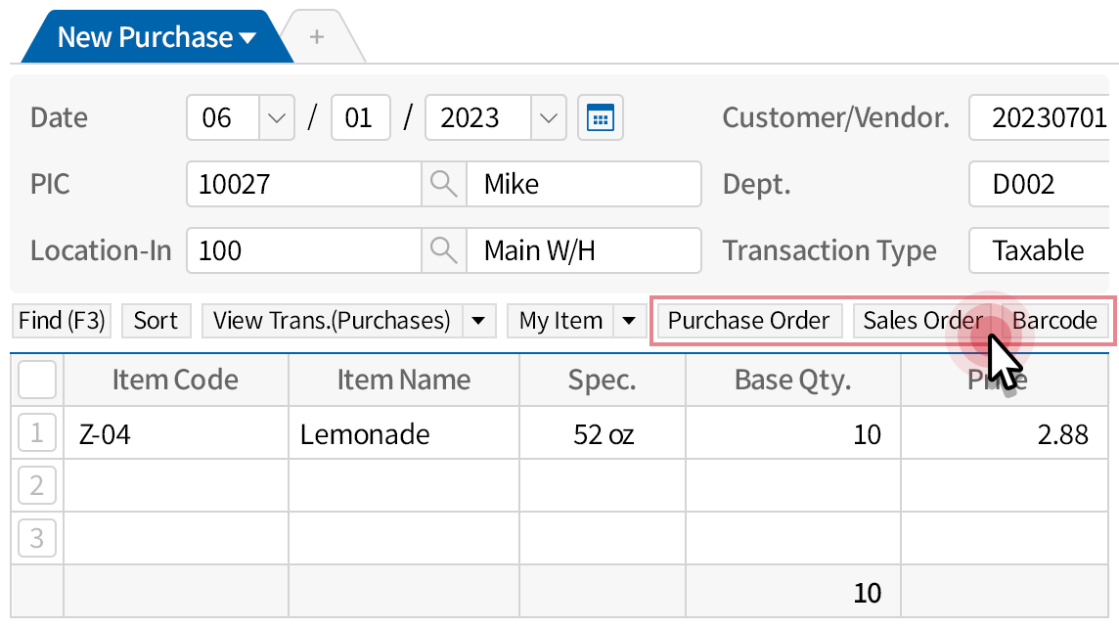Open View Trans.(Purchases) dropdown arrow
The height and width of the screenshot is (628, 1119).
[x=477, y=321]
